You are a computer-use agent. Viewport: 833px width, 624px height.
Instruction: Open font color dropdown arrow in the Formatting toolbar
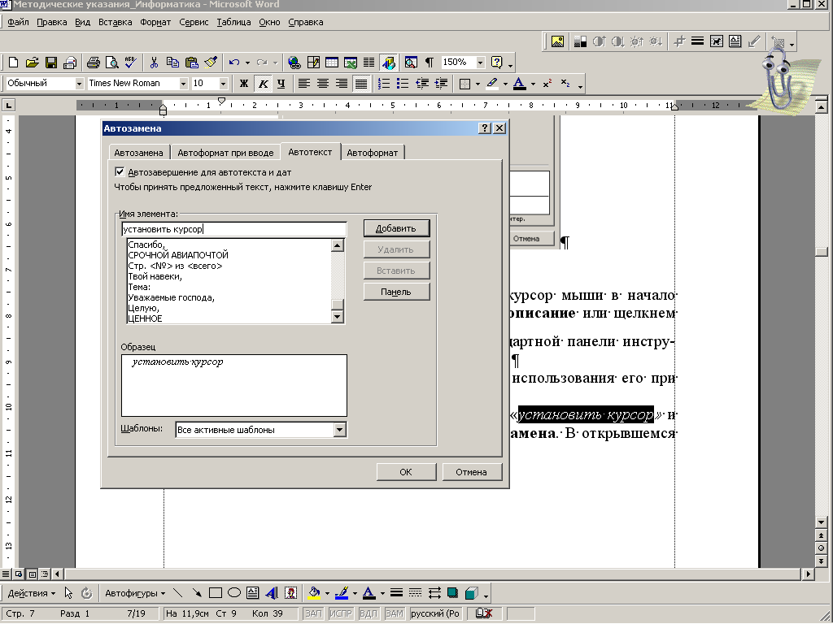click(533, 84)
